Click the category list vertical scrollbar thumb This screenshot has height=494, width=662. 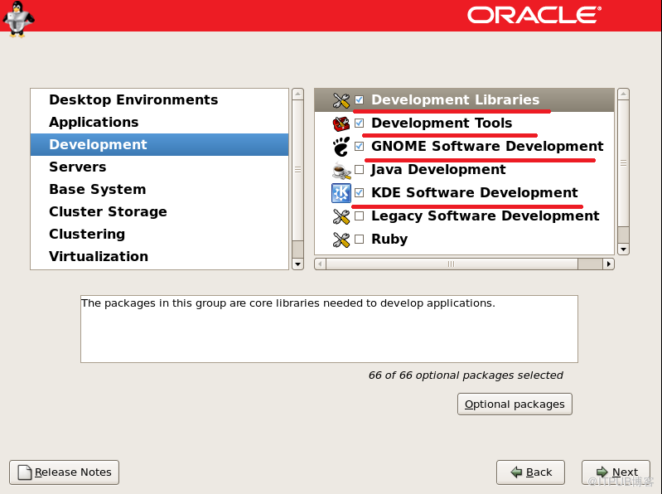tap(297, 170)
